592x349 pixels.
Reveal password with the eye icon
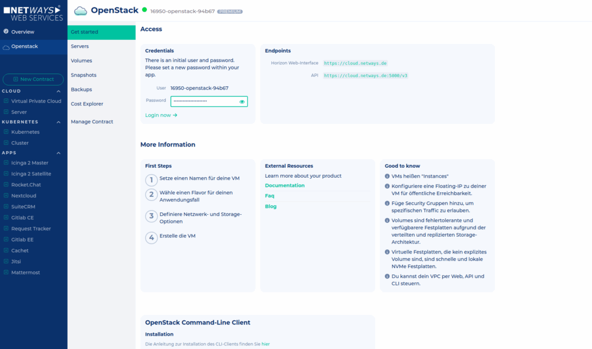click(x=242, y=101)
